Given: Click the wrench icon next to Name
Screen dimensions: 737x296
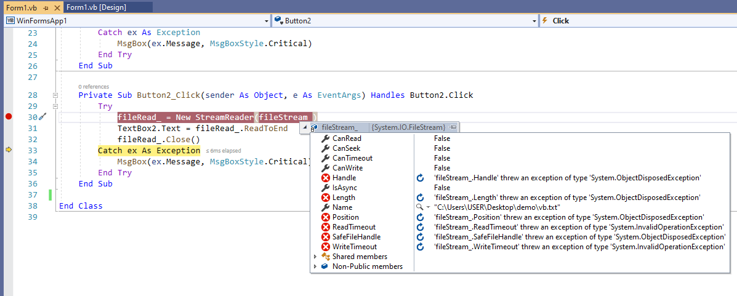Looking at the screenshot, I should tap(325, 207).
